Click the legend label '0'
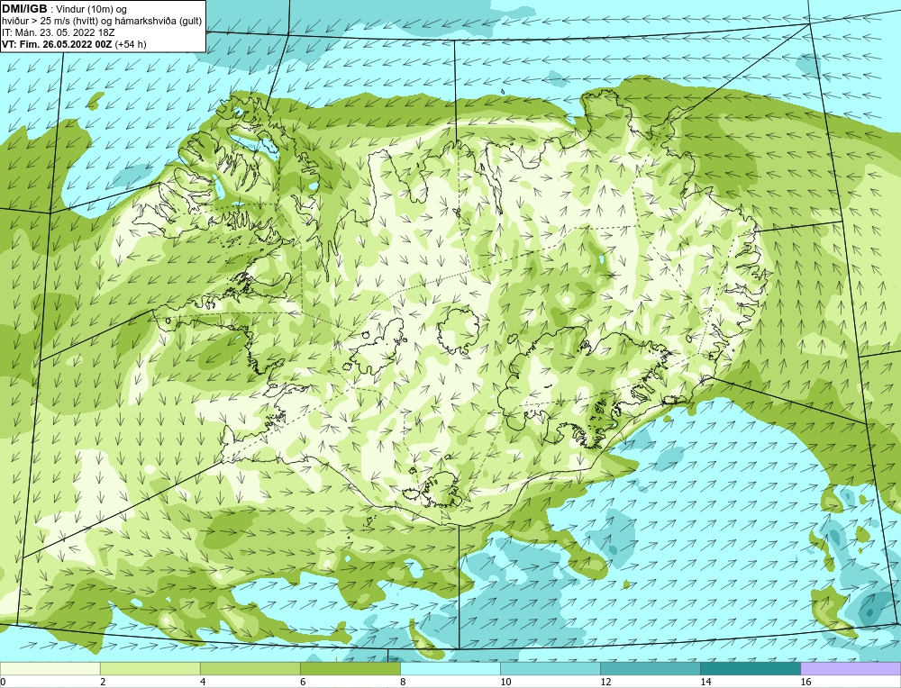The height and width of the screenshot is (688, 901). (3, 683)
